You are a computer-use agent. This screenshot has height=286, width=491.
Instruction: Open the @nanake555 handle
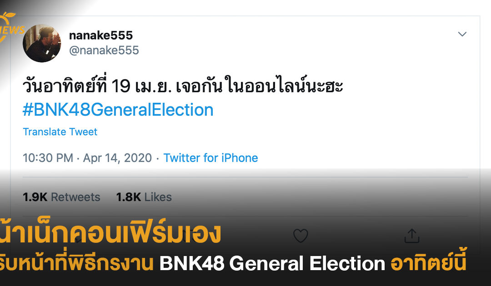[104, 50]
